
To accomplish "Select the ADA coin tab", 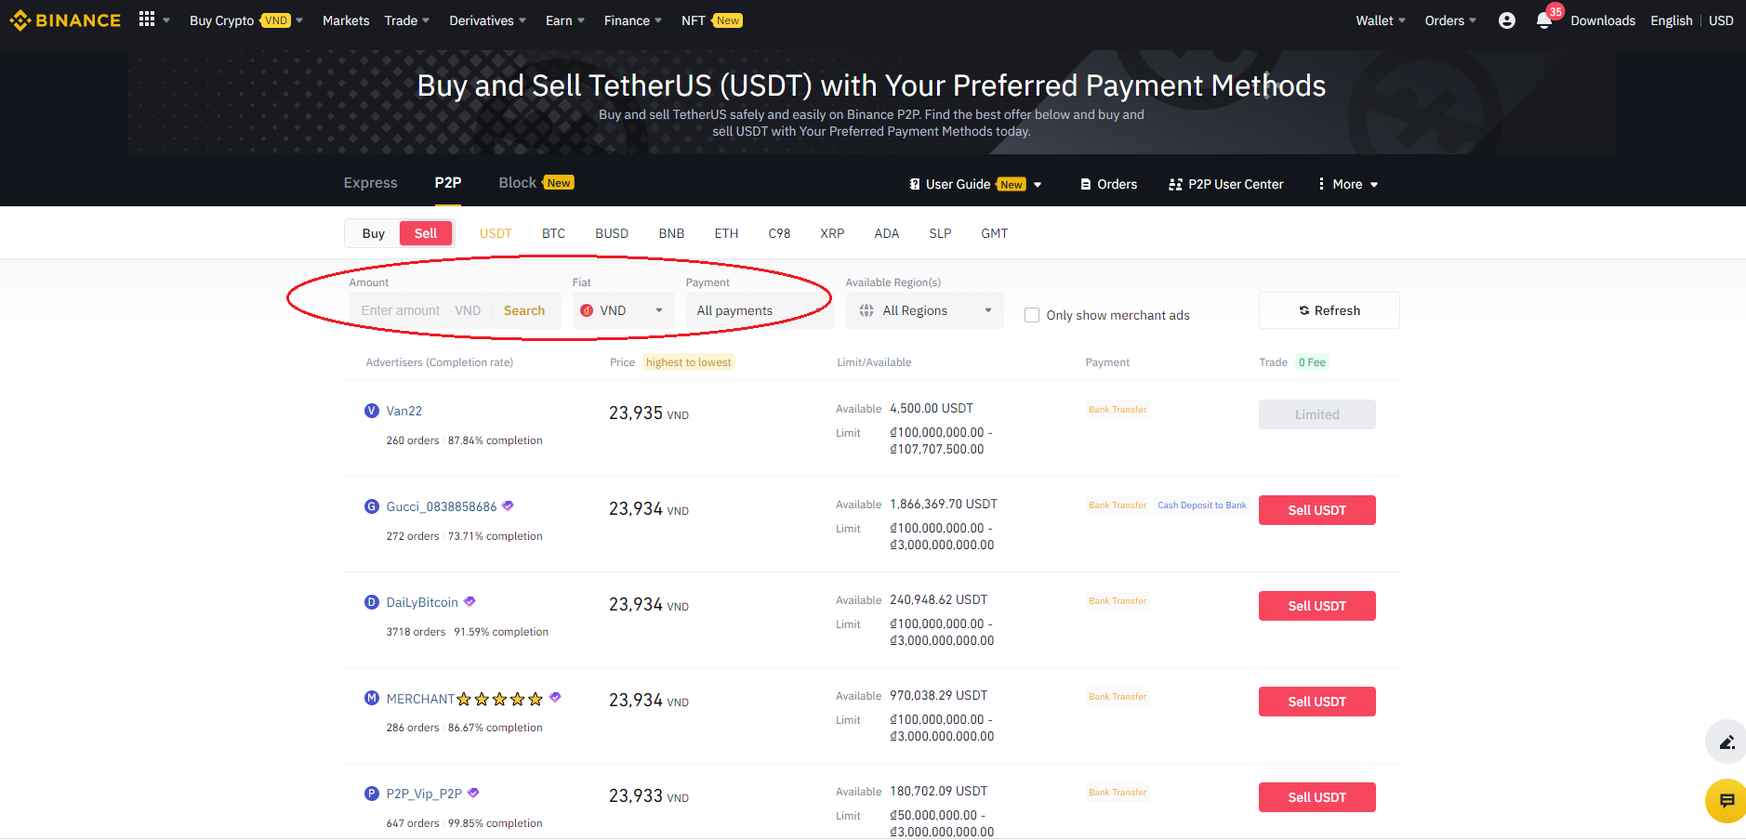I will click(887, 233).
